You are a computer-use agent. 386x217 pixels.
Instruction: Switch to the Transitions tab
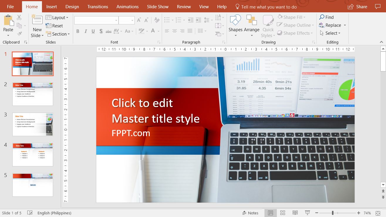[98, 6]
